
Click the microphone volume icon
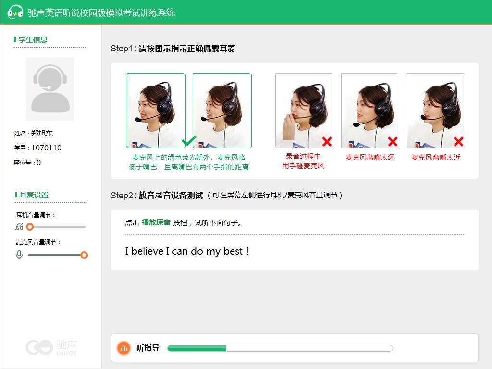pos(19,255)
